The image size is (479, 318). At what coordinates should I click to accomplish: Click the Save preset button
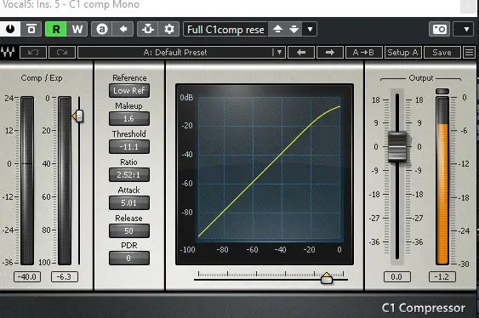pos(442,53)
